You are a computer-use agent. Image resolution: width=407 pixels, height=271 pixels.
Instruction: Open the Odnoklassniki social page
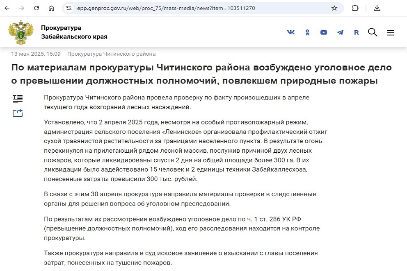pos(307,32)
